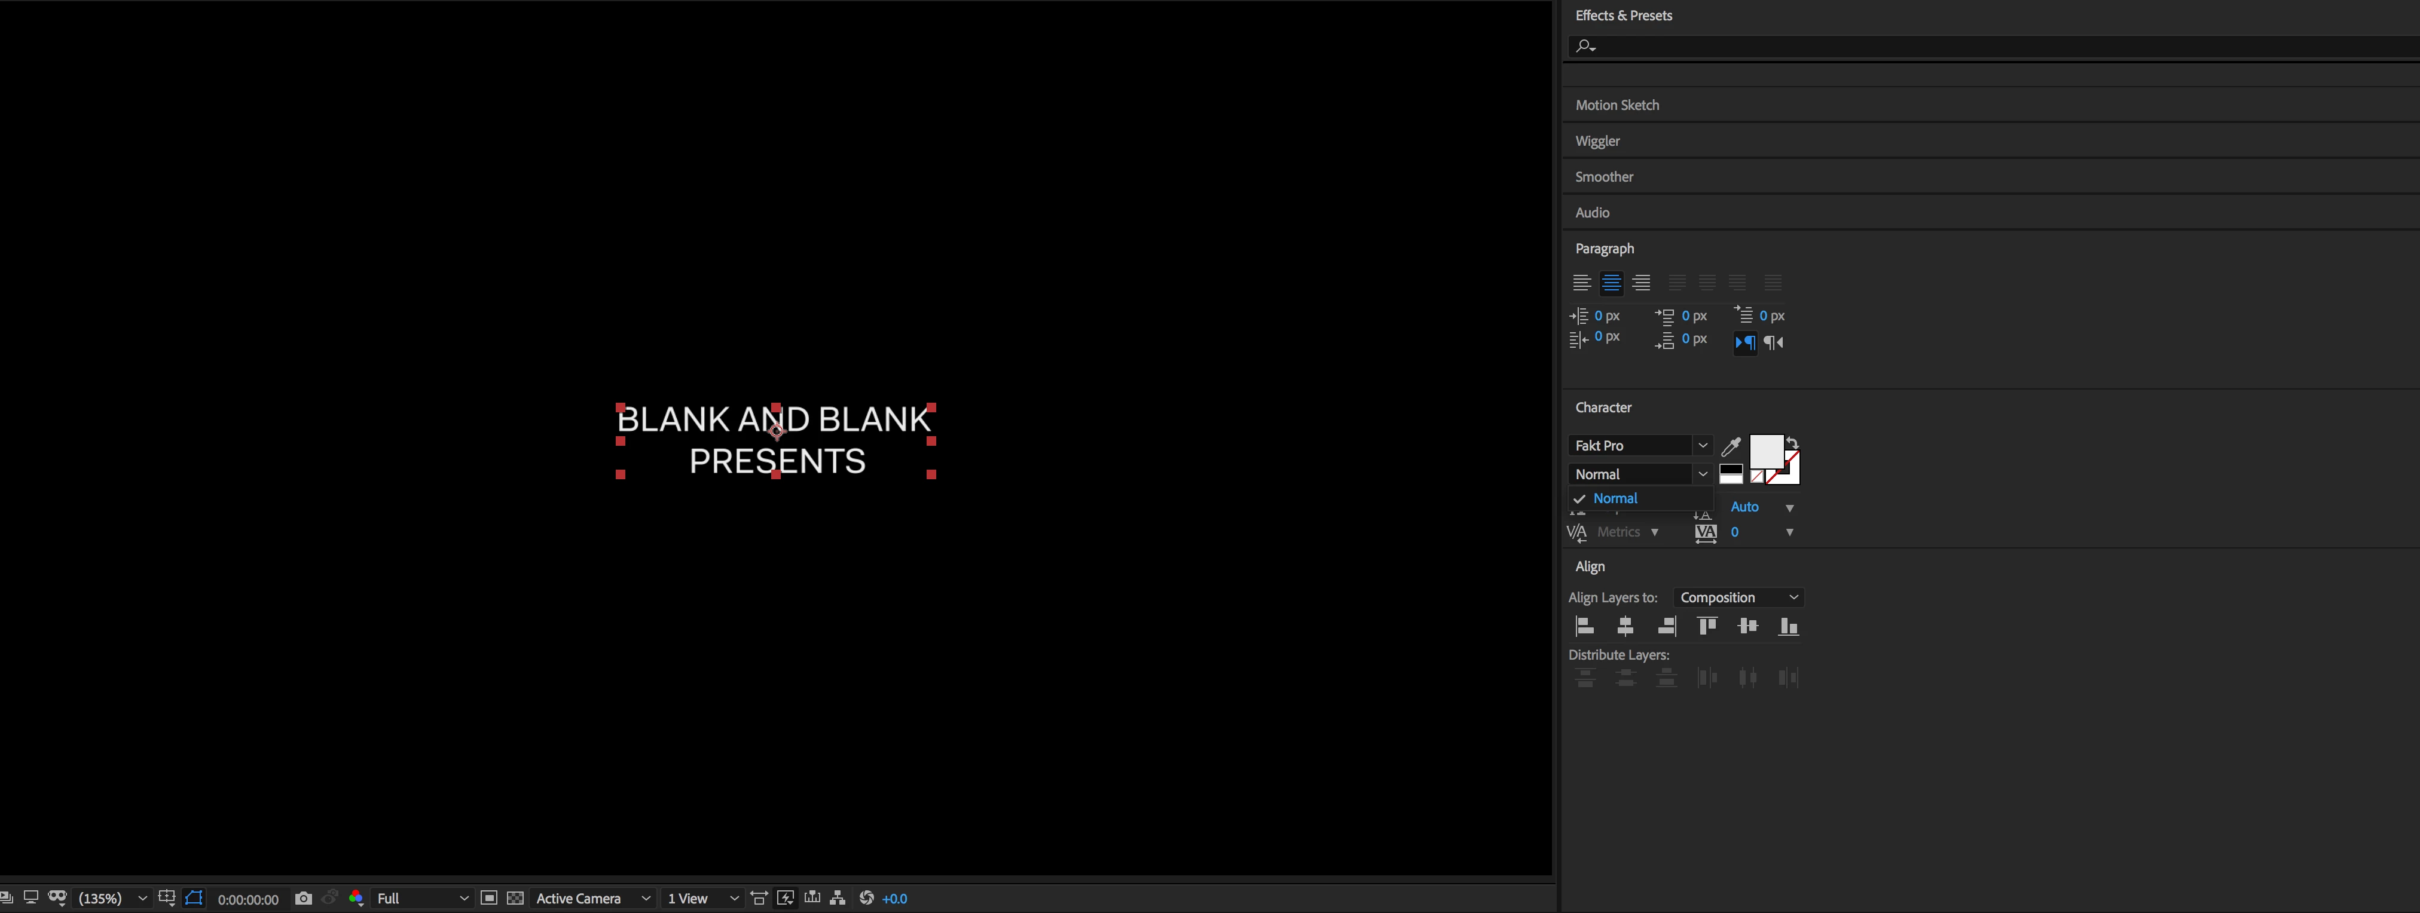Enable right-to-left paragraph direction
Screen dimensions: 2420x913
1774,343
